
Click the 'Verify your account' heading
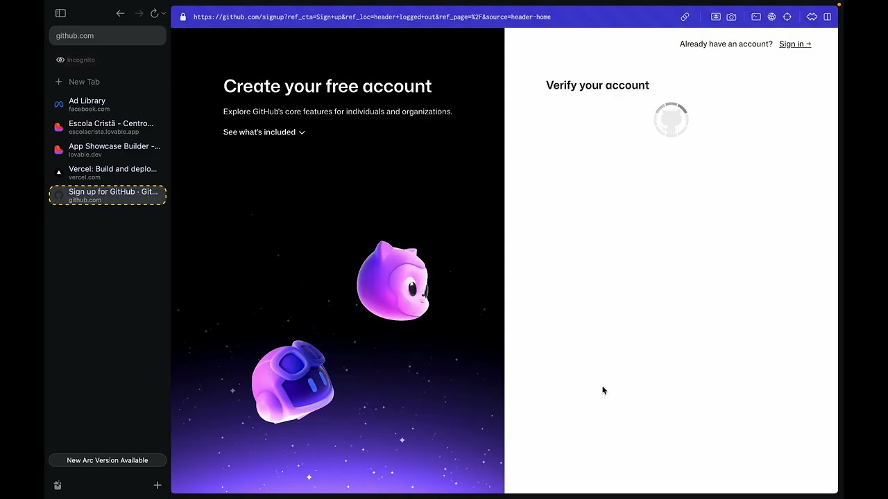[x=597, y=85]
